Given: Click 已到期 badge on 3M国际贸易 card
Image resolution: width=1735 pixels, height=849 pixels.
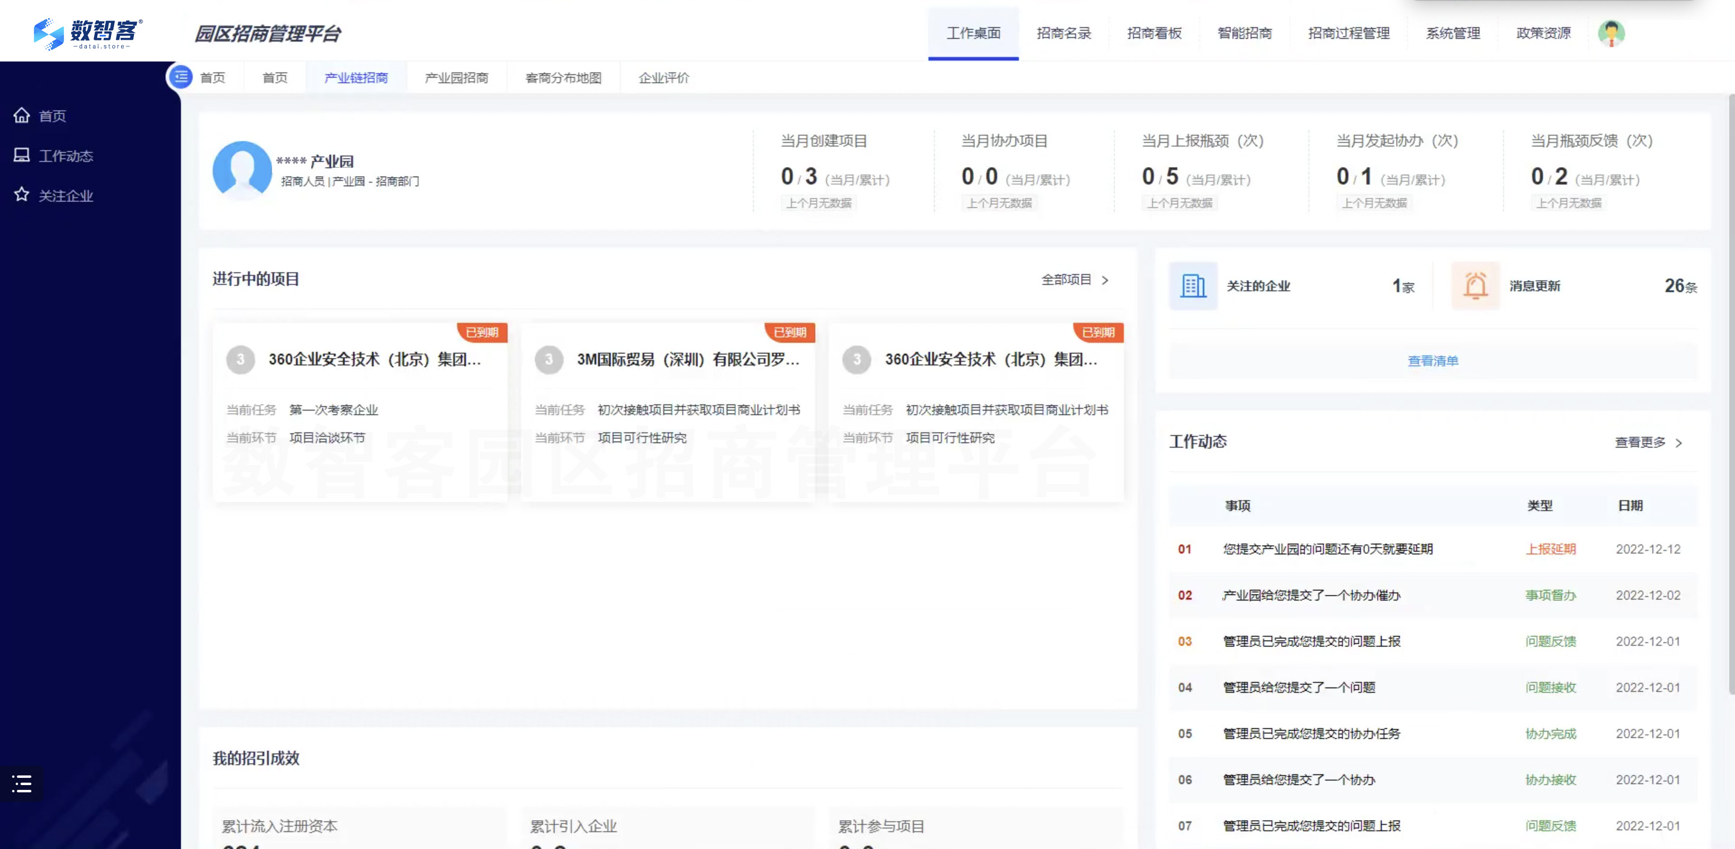Looking at the screenshot, I should click(x=790, y=332).
